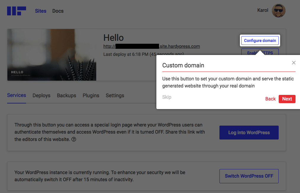Return to the Services tab
300x193 pixels.
click(16, 95)
